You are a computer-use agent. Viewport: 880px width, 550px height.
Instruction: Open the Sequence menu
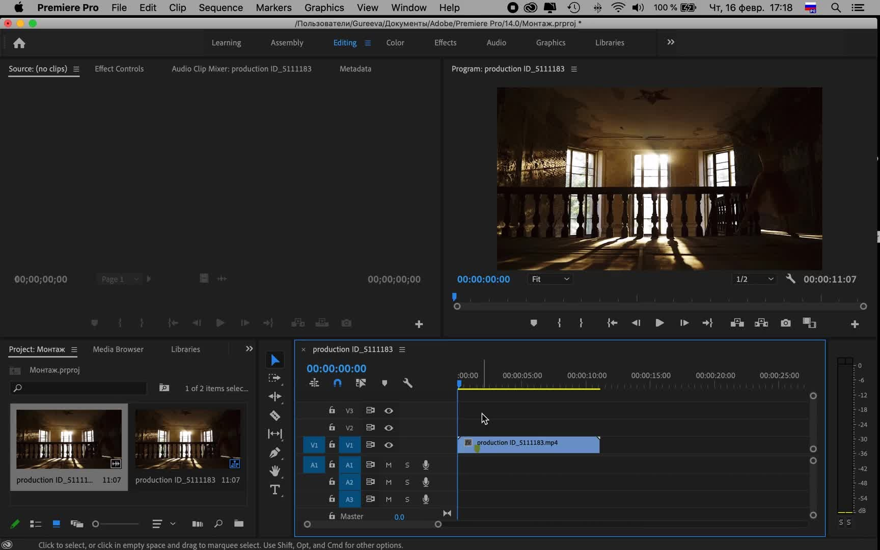point(221,8)
